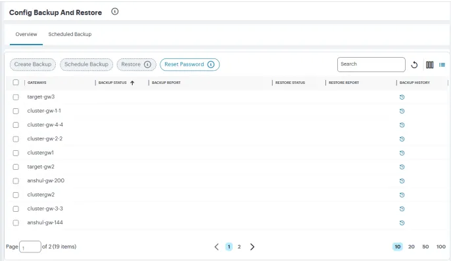Focus the Search input field
This screenshot has height=261, width=451.
pyautogui.click(x=371, y=64)
